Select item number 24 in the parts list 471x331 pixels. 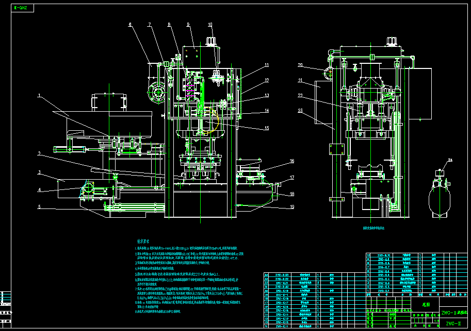266,275
